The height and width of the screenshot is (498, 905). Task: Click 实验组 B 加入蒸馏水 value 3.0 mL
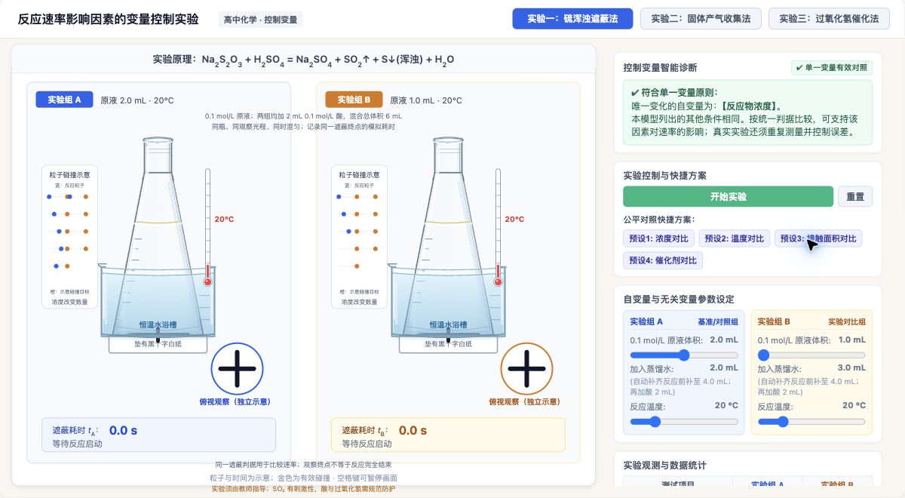click(851, 368)
